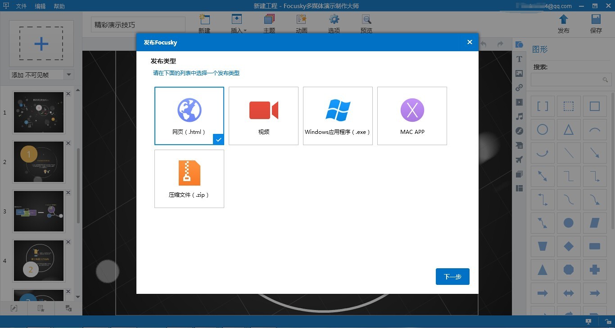The width and height of the screenshot is (615, 328).
Task: Delete slide 3 using its X button
Action: (68, 192)
